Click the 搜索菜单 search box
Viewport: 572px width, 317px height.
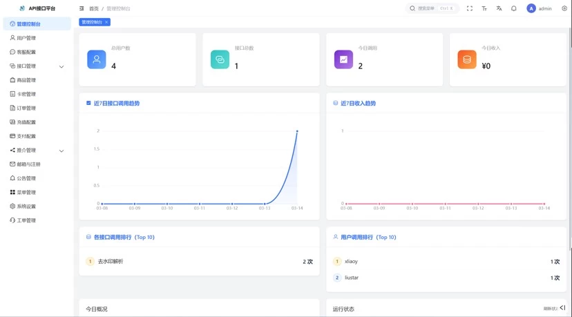pos(431,8)
